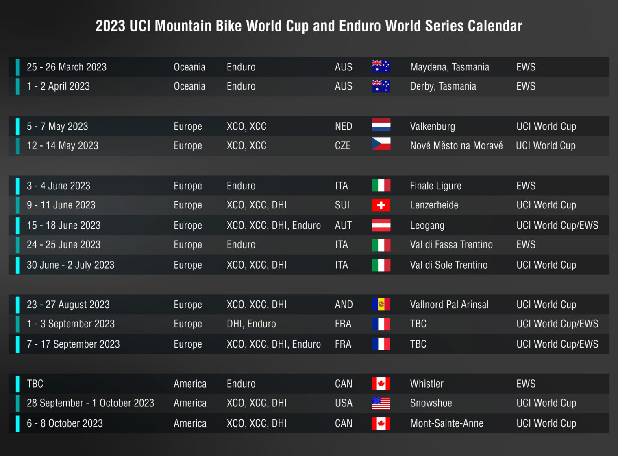This screenshot has height=456, width=618.
Task: Click the Swiss flag in Lenzerheide row
Action: (381, 205)
